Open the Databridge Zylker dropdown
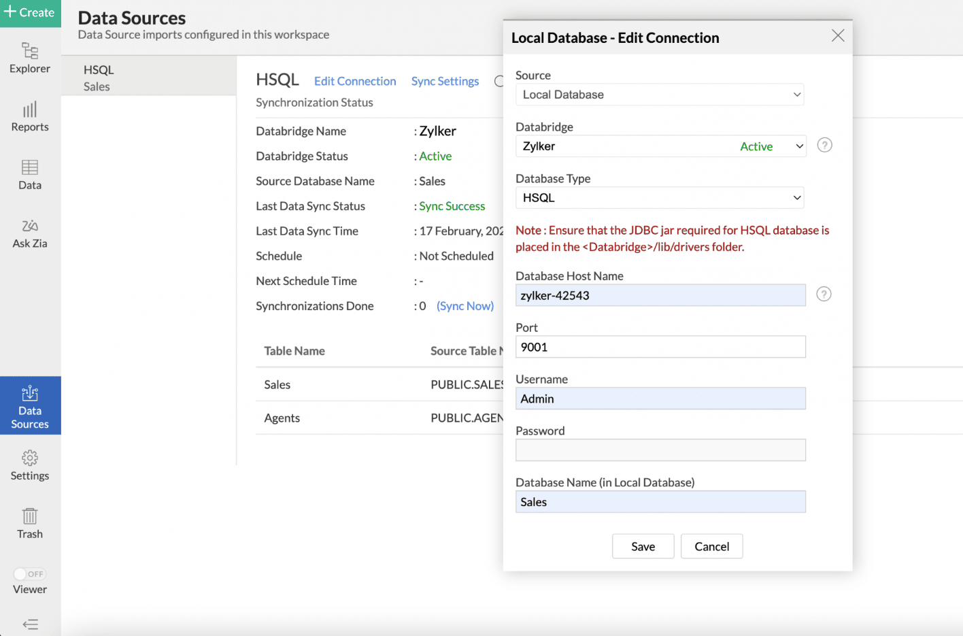 (x=660, y=146)
